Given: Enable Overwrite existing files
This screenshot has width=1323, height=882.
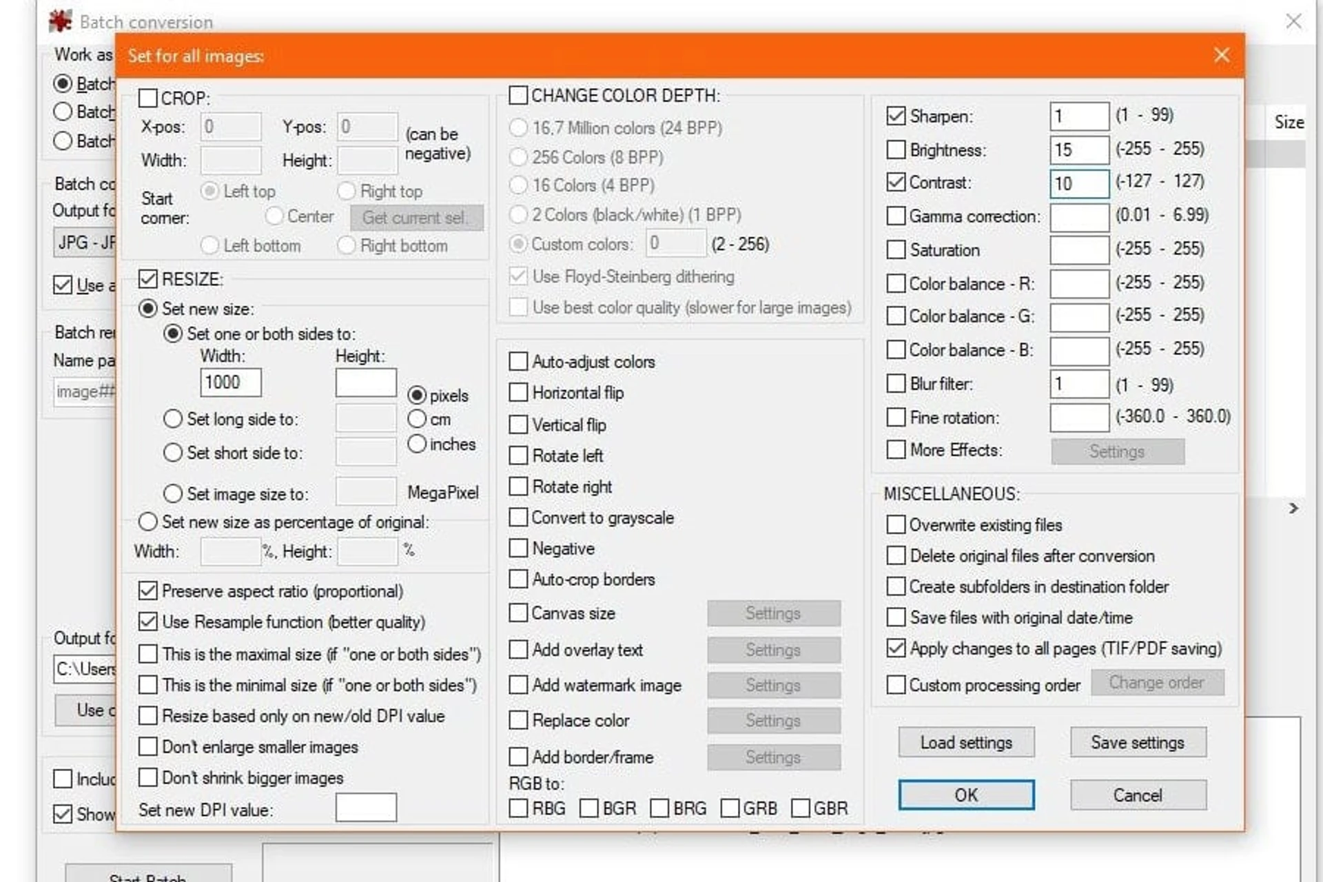Looking at the screenshot, I should [x=896, y=524].
